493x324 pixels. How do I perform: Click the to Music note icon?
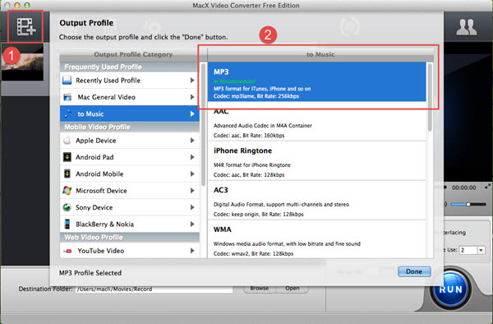coord(67,113)
